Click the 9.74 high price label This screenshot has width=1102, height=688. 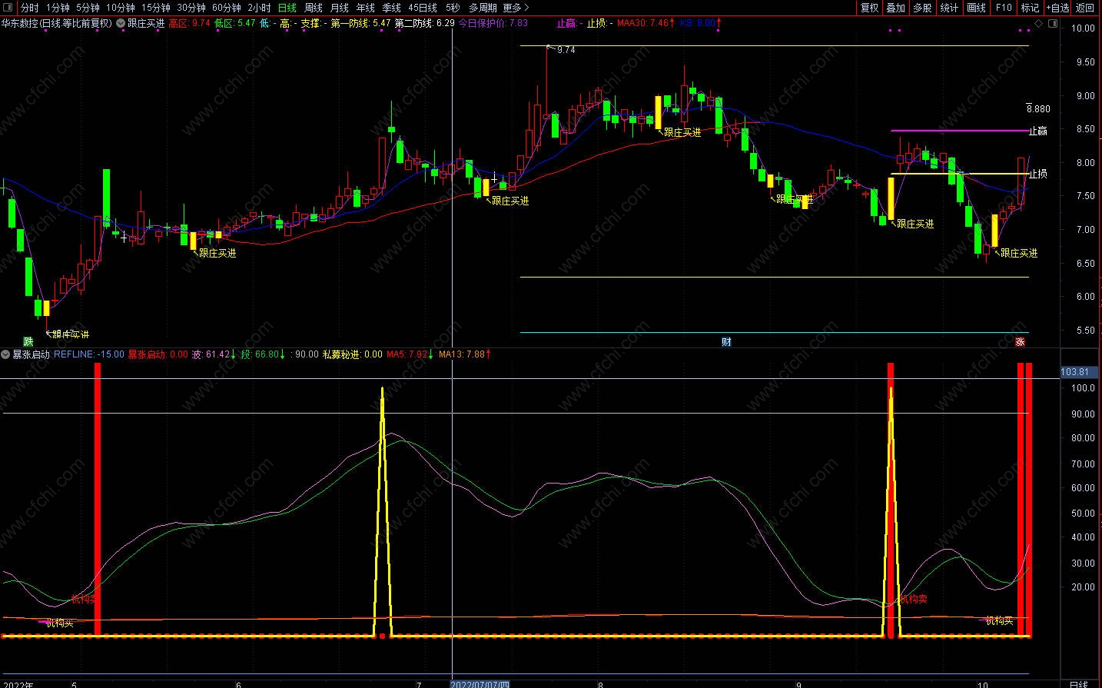pyautogui.click(x=566, y=50)
